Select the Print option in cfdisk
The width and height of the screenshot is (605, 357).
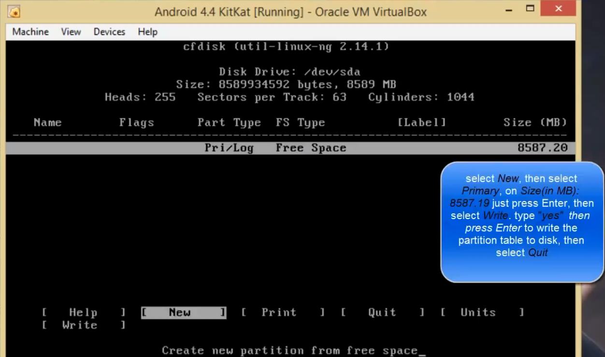tap(283, 313)
